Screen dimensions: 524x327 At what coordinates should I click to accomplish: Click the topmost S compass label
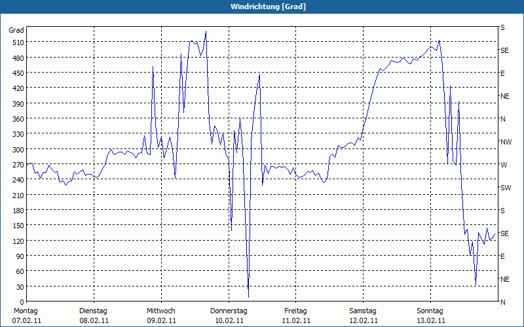[x=502, y=27]
